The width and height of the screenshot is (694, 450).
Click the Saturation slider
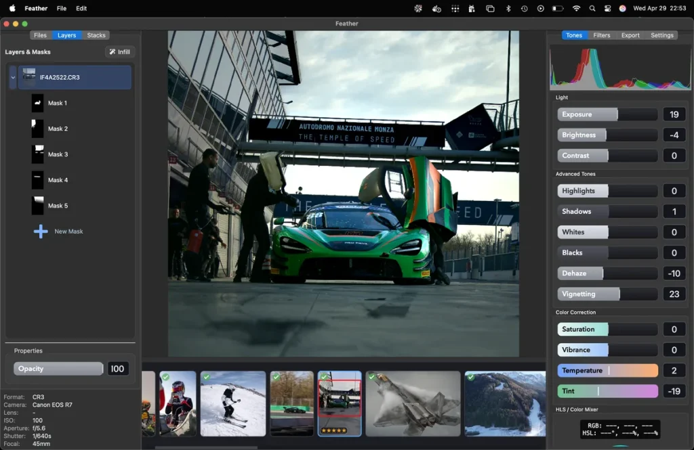pos(607,330)
